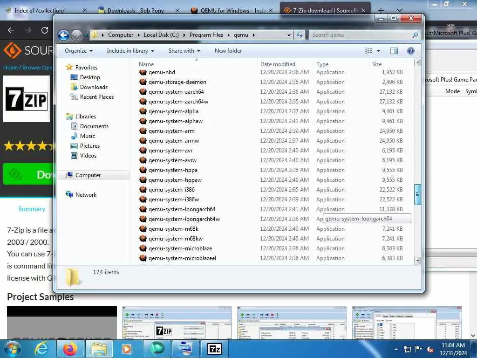The image size is (477, 358).
Task: Open a new browser tab
Action: click(381, 10)
